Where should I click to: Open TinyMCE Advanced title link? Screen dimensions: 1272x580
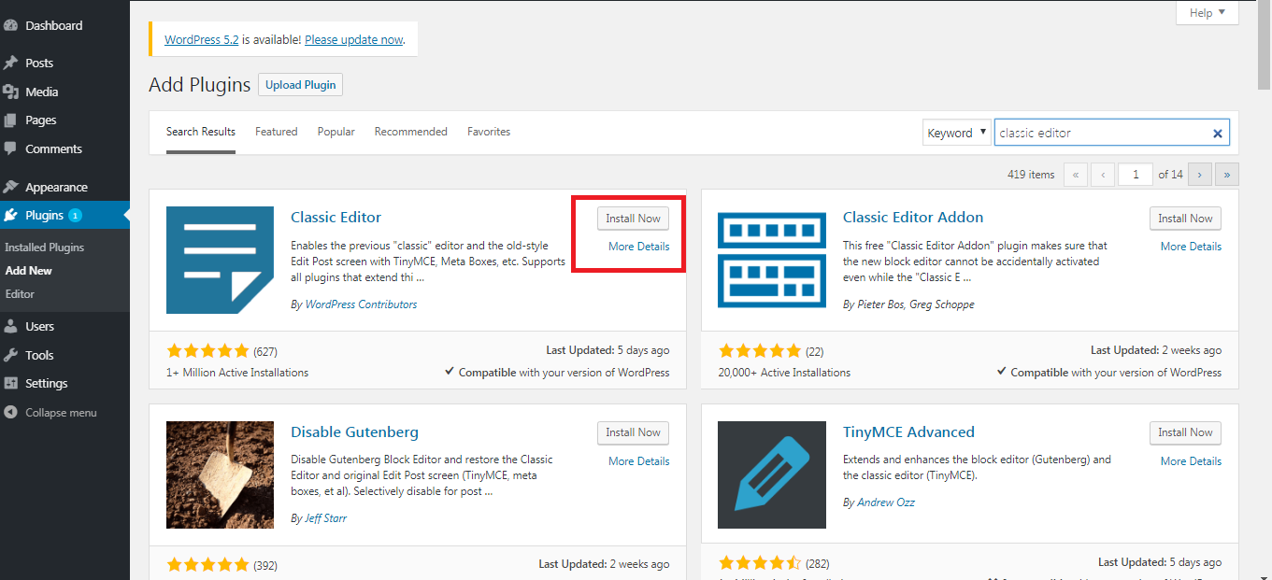coord(908,431)
